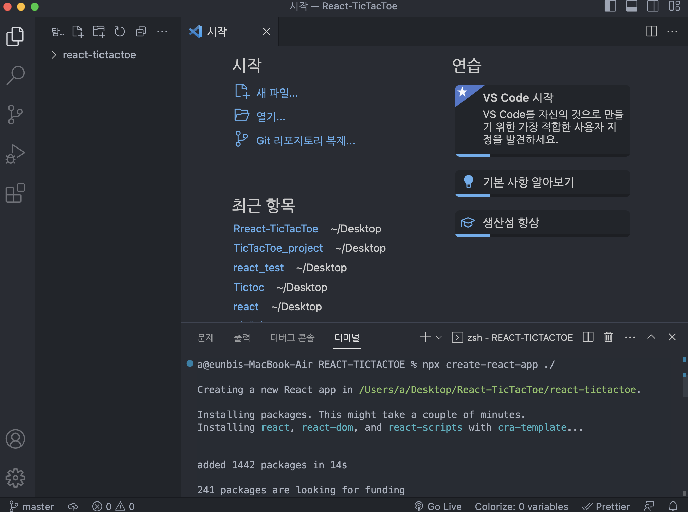Switch to the 디버그 콘솔 panel tab
688x512 pixels.
pos(292,338)
